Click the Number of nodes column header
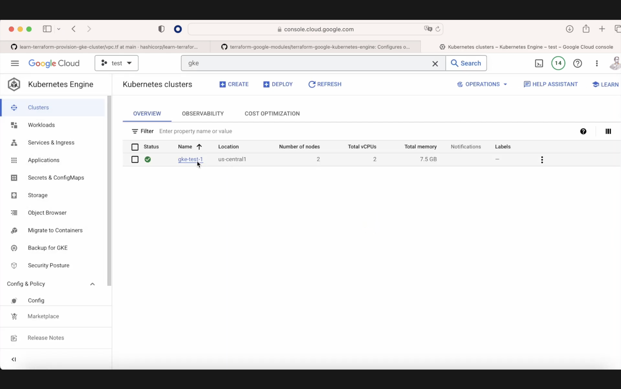The width and height of the screenshot is (621, 389). click(x=300, y=147)
